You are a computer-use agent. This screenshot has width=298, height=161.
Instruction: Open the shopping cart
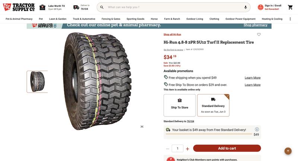290,7
